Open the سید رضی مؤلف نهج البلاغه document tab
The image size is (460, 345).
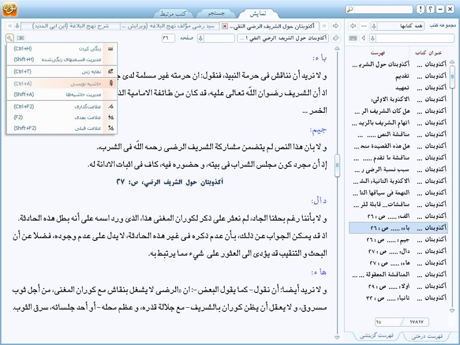tap(170, 26)
